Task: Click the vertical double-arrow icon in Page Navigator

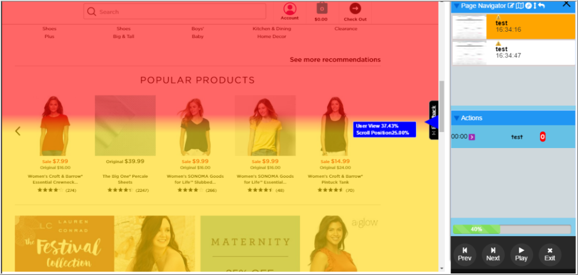Action: [x=535, y=6]
